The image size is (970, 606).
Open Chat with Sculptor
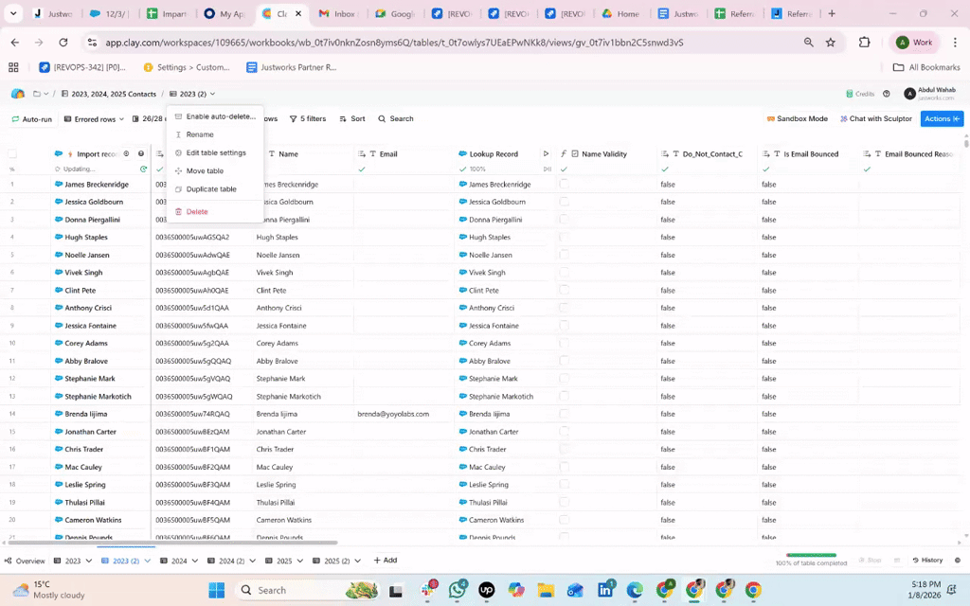(x=874, y=119)
